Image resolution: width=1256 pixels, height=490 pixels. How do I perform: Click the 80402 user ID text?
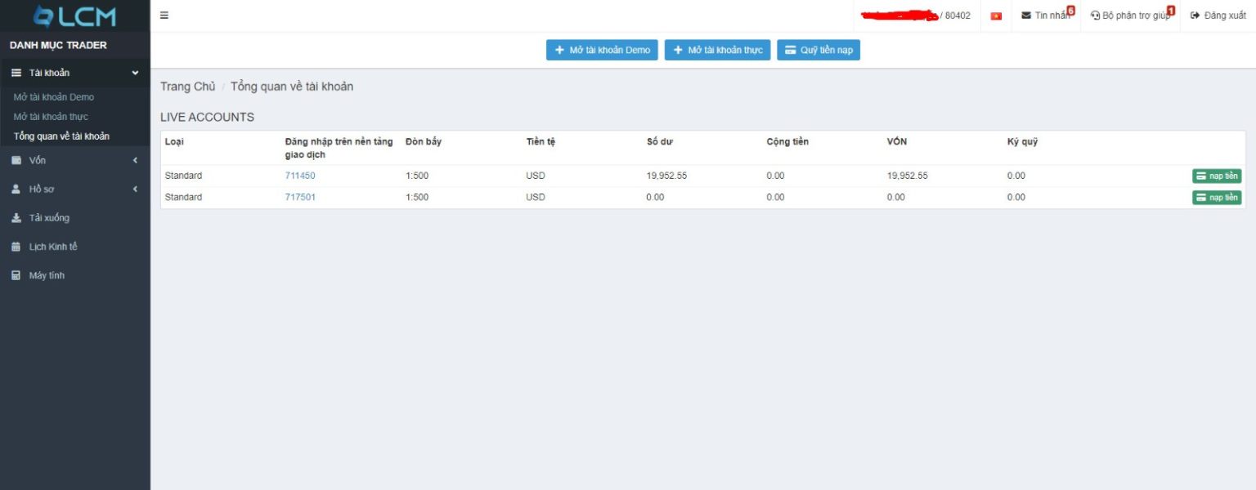pos(958,16)
